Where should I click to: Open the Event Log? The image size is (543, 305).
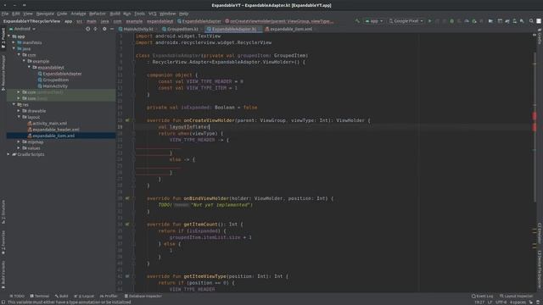point(482,296)
